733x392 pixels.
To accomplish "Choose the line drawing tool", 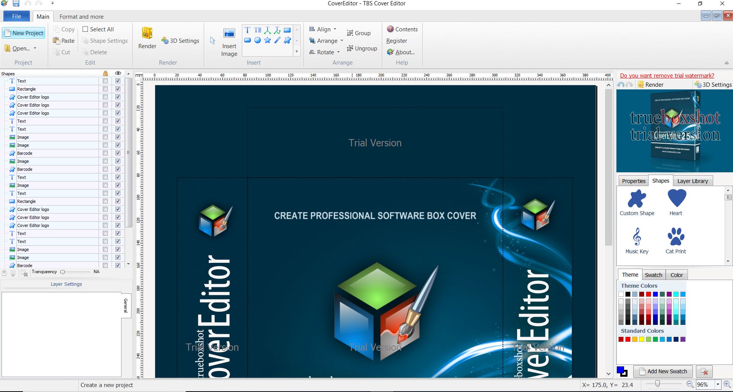I will (277, 40).
